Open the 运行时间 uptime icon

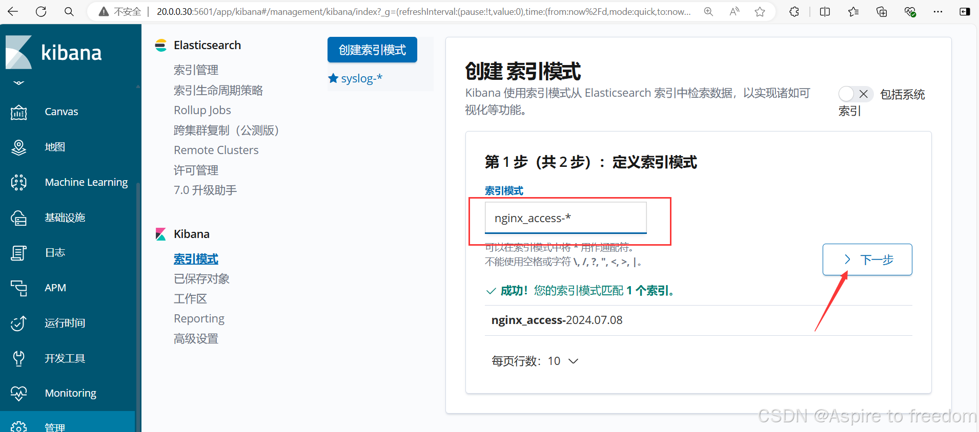(19, 323)
